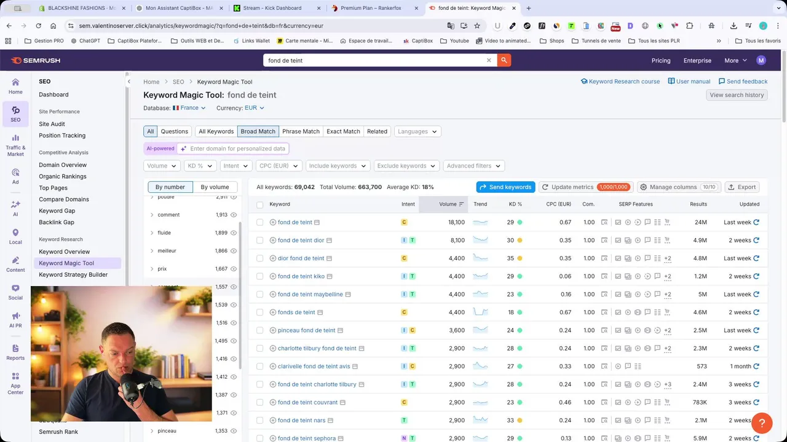Click browser reload button
Image resolution: width=787 pixels, height=442 pixels.
[38, 26]
